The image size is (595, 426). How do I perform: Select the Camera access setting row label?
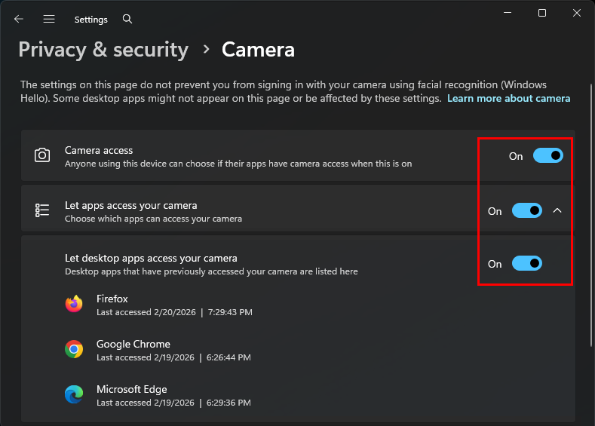point(99,150)
